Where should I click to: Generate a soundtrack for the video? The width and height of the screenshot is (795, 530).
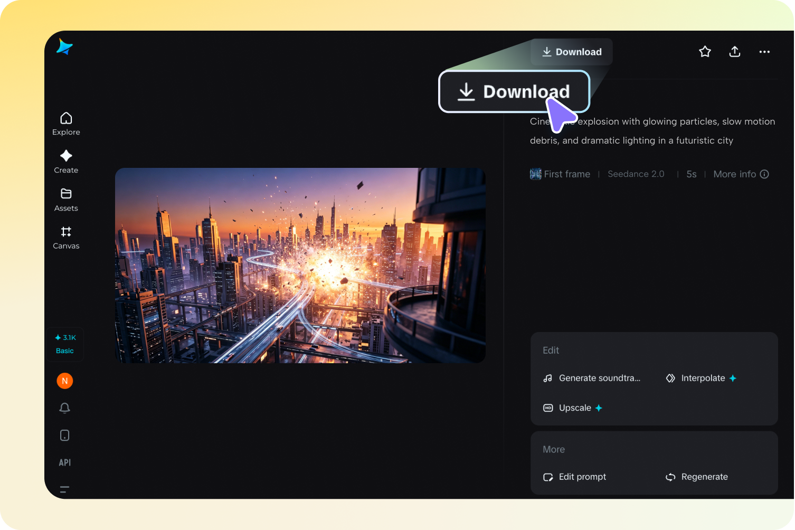pyautogui.click(x=592, y=378)
